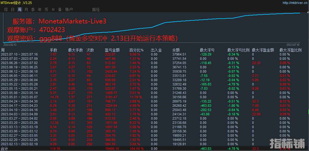Image resolution: width=309 pixels, height=151 pixels.
Task: Click the 最大浮亏 column header
Action: click(207, 50)
